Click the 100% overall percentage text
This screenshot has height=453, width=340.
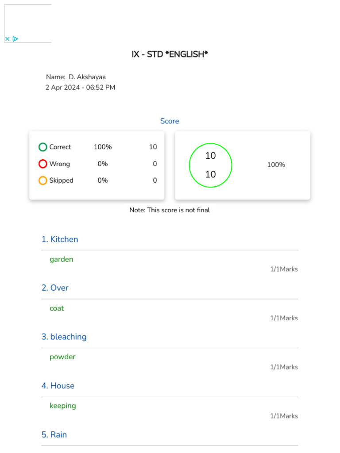(x=276, y=165)
